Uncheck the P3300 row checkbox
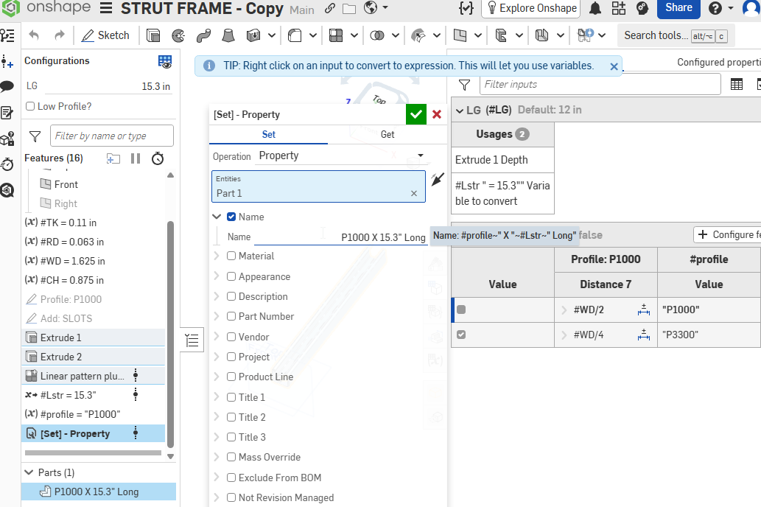 click(x=461, y=335)
